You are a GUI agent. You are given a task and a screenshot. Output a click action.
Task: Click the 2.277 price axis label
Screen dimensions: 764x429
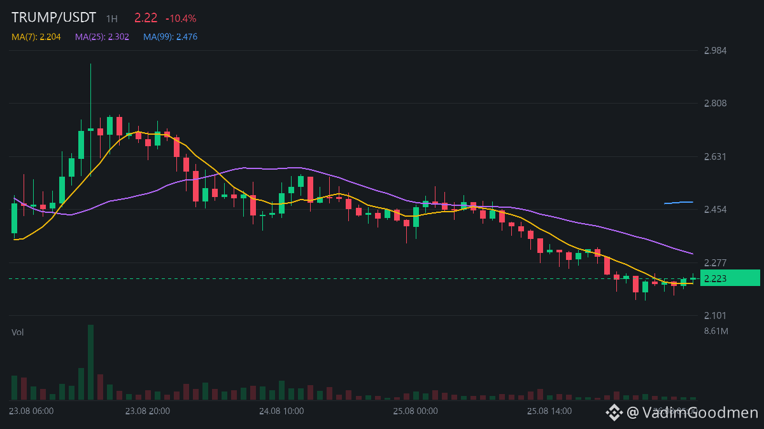click(715, 262)
